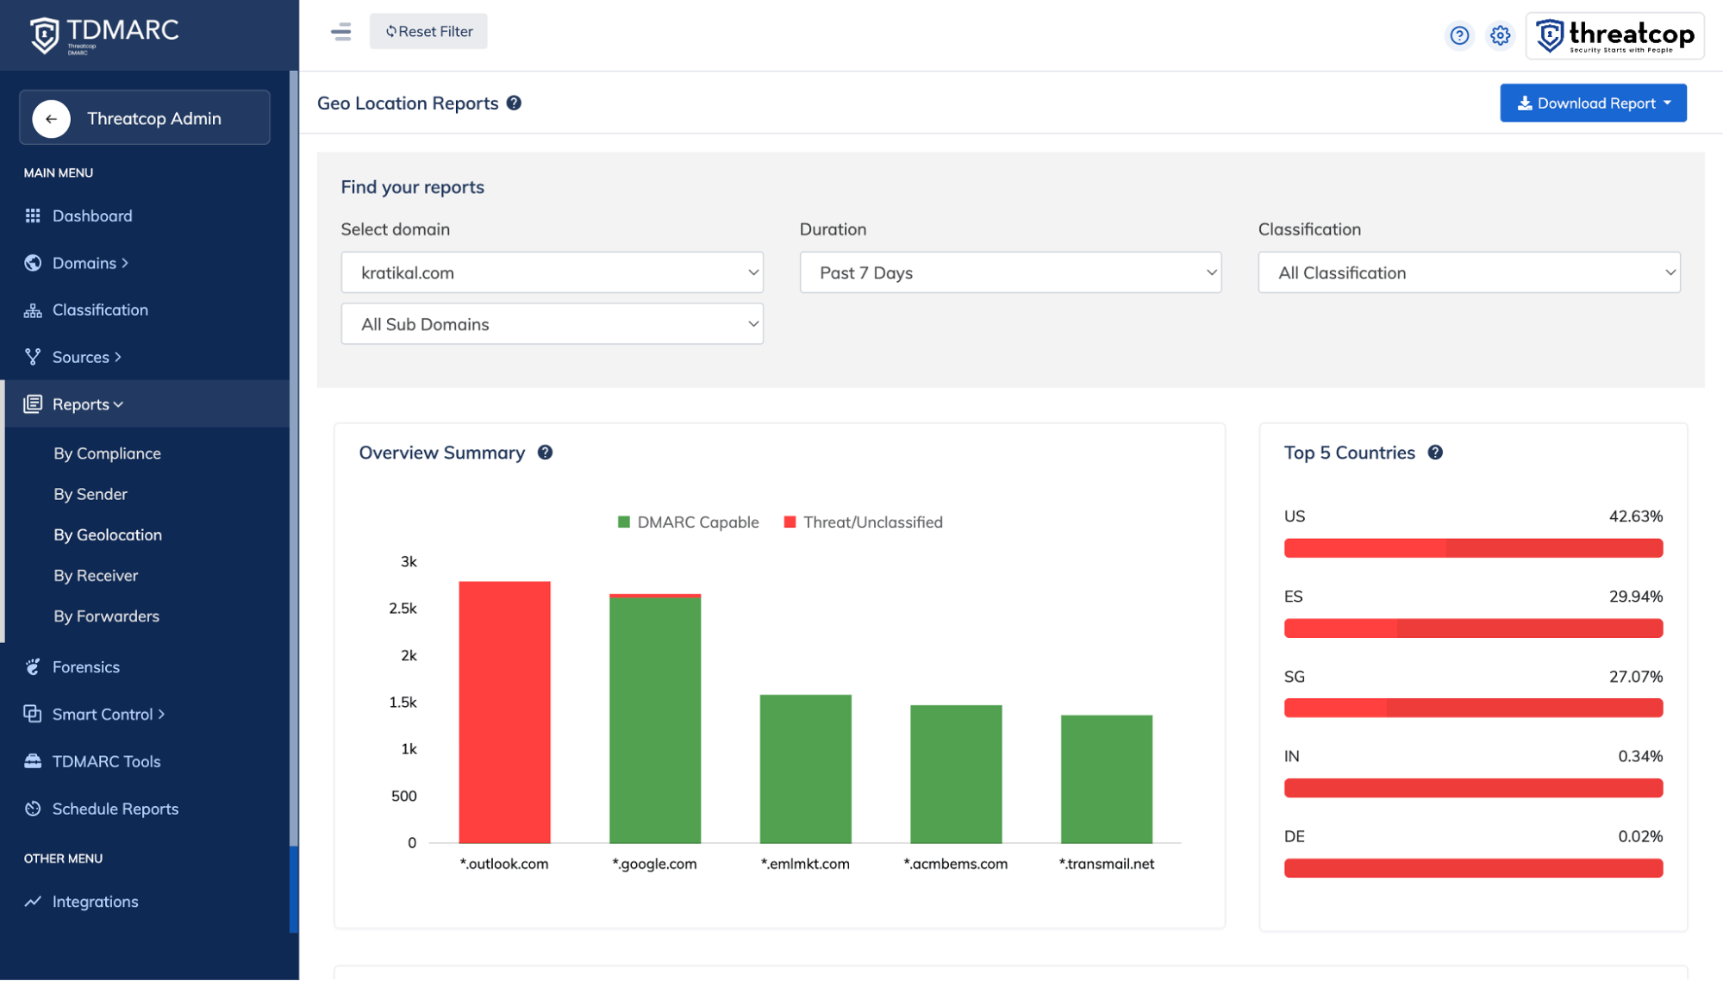Click the Top 5 Countries help icon
The image size is (1723, 981).
pos(1435,453)
